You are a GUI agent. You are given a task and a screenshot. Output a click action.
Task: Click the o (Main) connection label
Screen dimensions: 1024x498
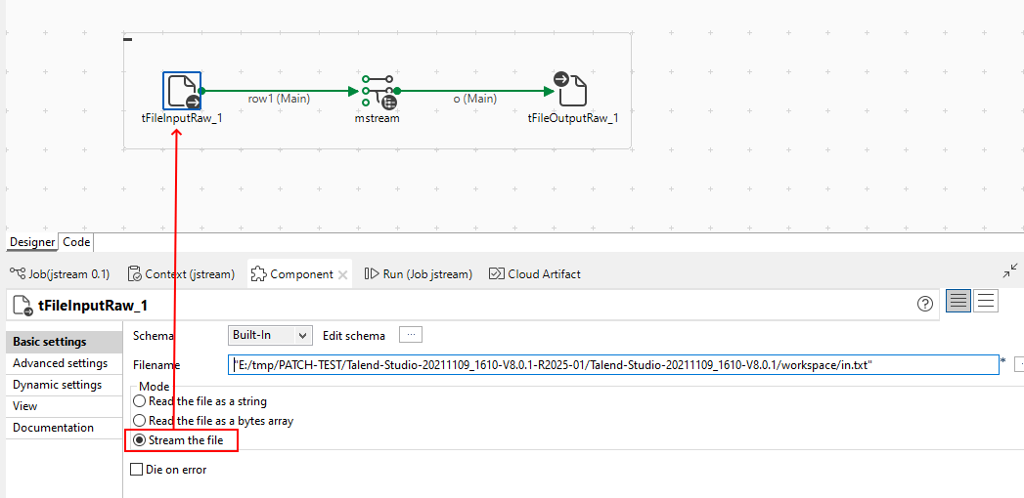474,99
